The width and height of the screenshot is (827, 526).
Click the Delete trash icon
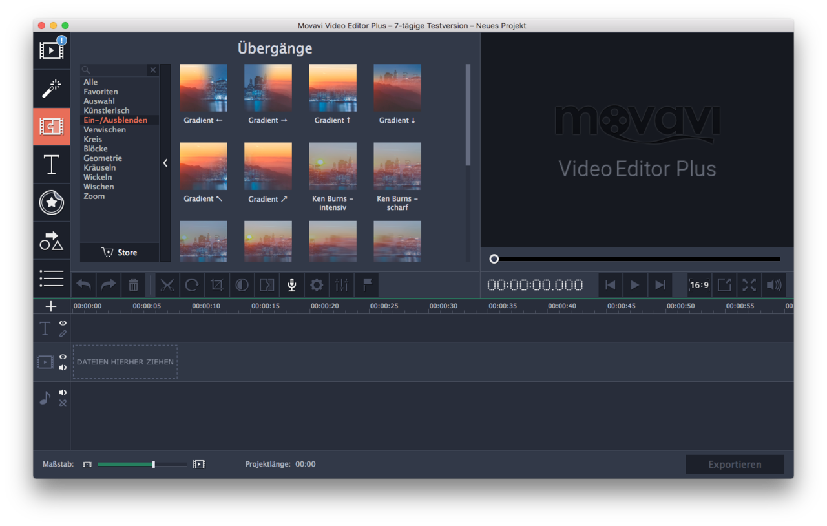pos(133,285)
